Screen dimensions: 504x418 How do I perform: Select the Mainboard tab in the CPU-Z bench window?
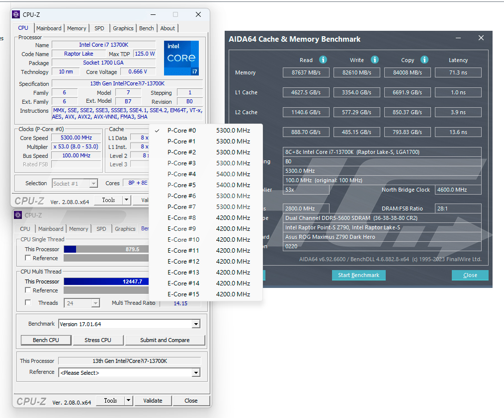tap(51, 229)
